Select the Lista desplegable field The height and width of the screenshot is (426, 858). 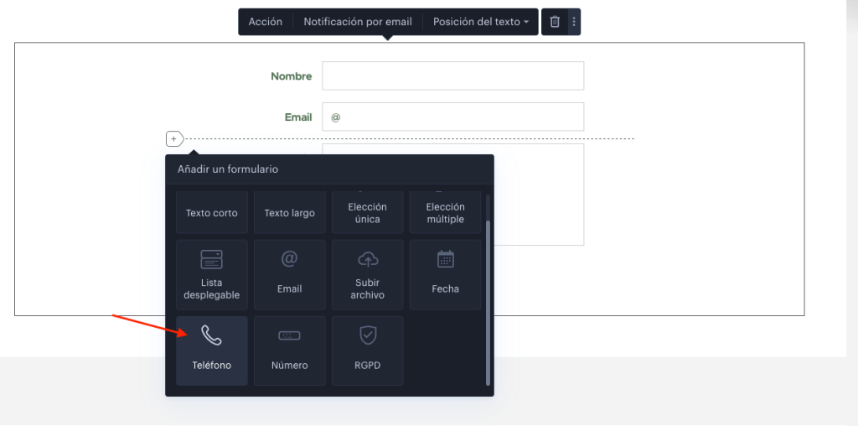pyautogui.click(x=212, y=274)
